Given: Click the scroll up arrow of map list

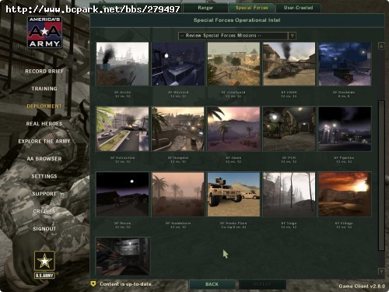Looking at the screenshot, I should (x=381, y=46).
